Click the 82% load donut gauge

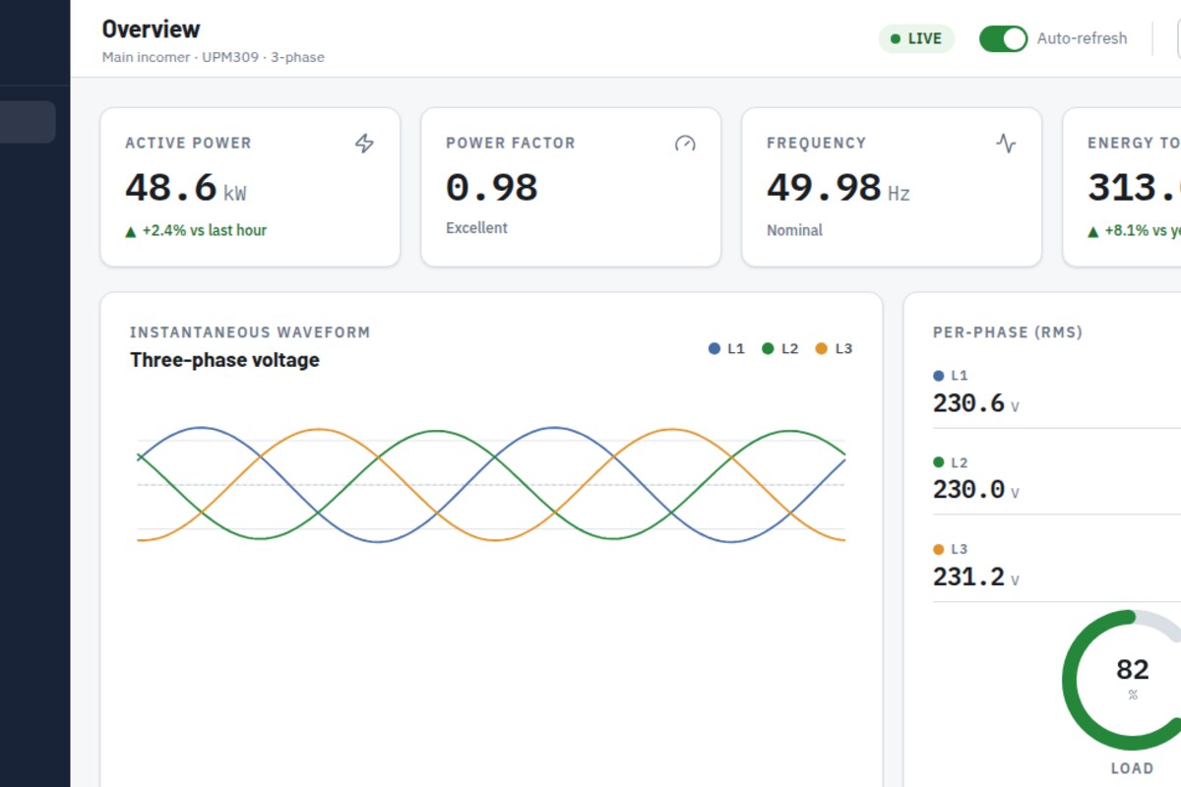point(1132,680)
